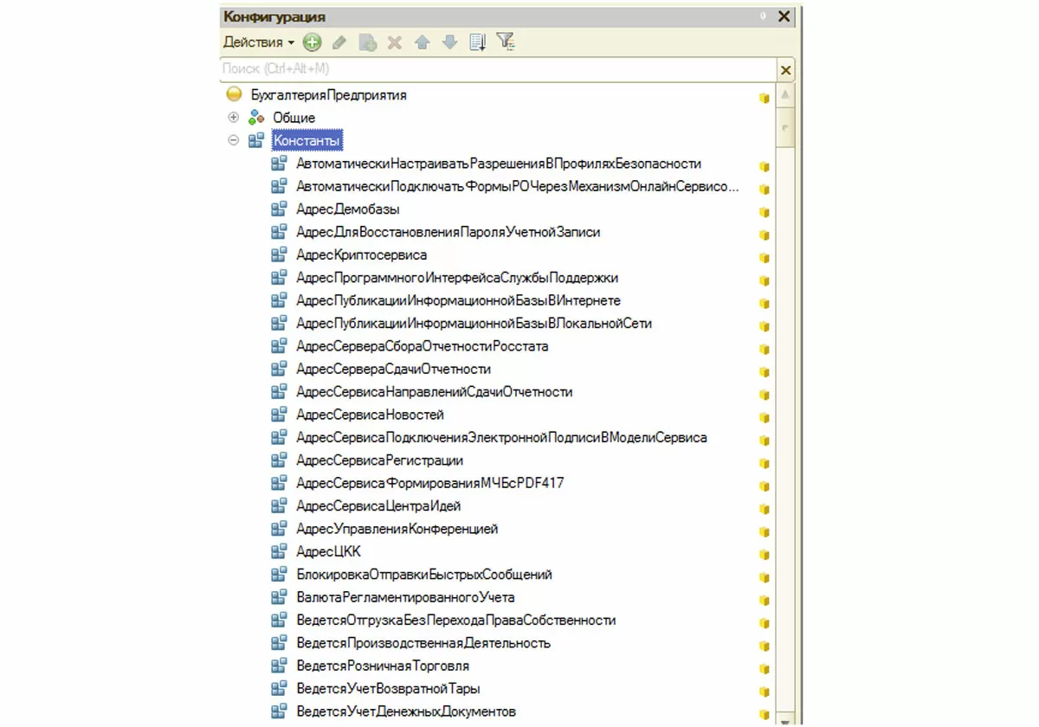
Task: Select АдресСервисаПодключенияЭлектроннойПодписиВМоделиСервиса constant
Action: pos(502,437)
